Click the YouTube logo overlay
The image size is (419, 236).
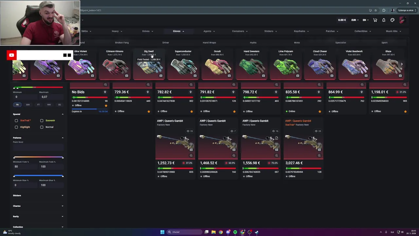[x=11, y=55]
